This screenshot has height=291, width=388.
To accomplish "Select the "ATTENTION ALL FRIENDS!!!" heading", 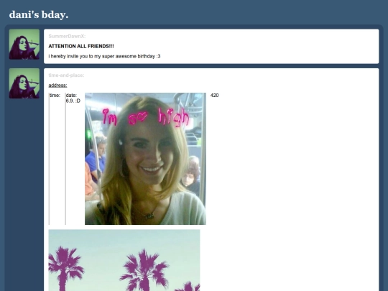I will (81, 46).
